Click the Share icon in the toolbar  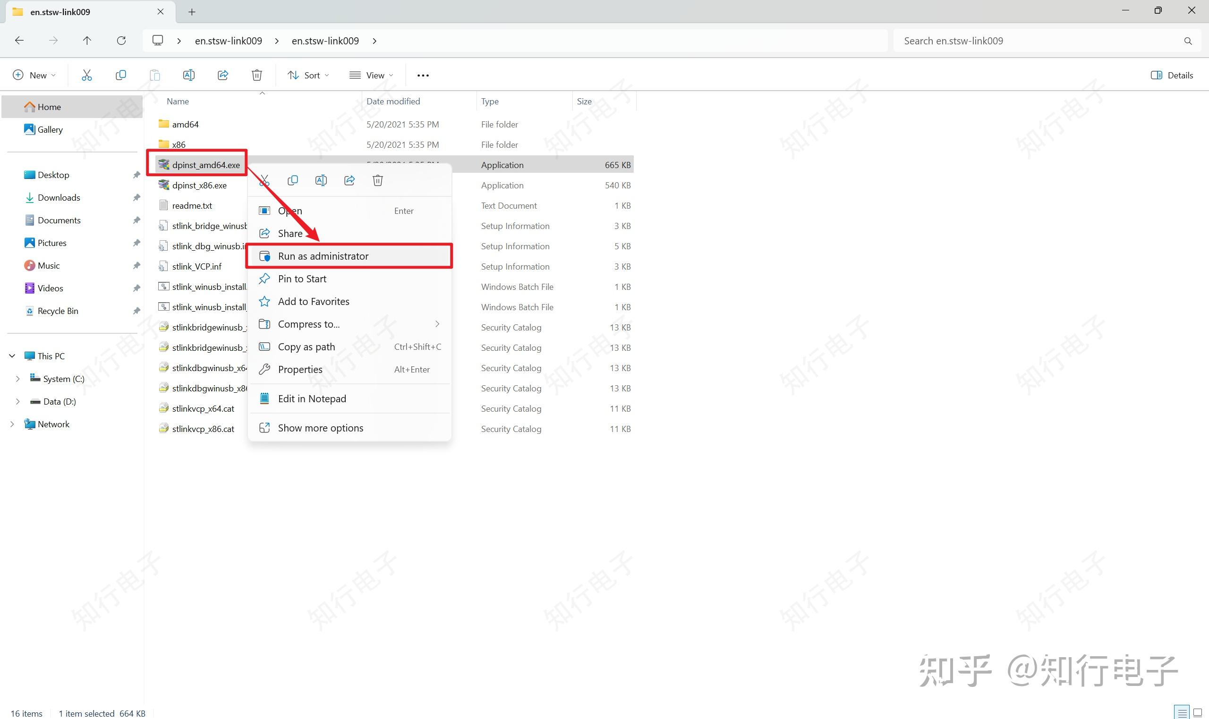click(x=223, y=75)
